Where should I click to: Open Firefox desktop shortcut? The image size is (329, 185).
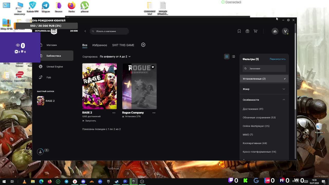coord(71,7)
